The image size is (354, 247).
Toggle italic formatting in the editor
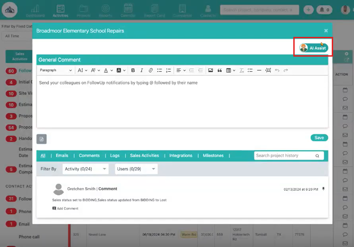tap(142, 70)
